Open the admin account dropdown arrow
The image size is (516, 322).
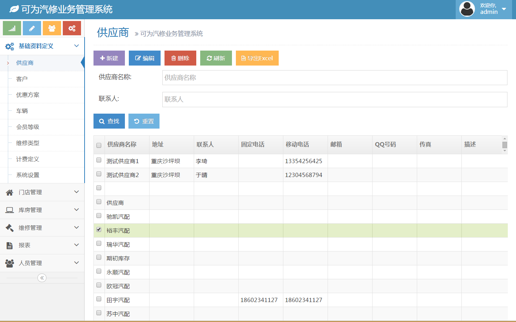504,9
